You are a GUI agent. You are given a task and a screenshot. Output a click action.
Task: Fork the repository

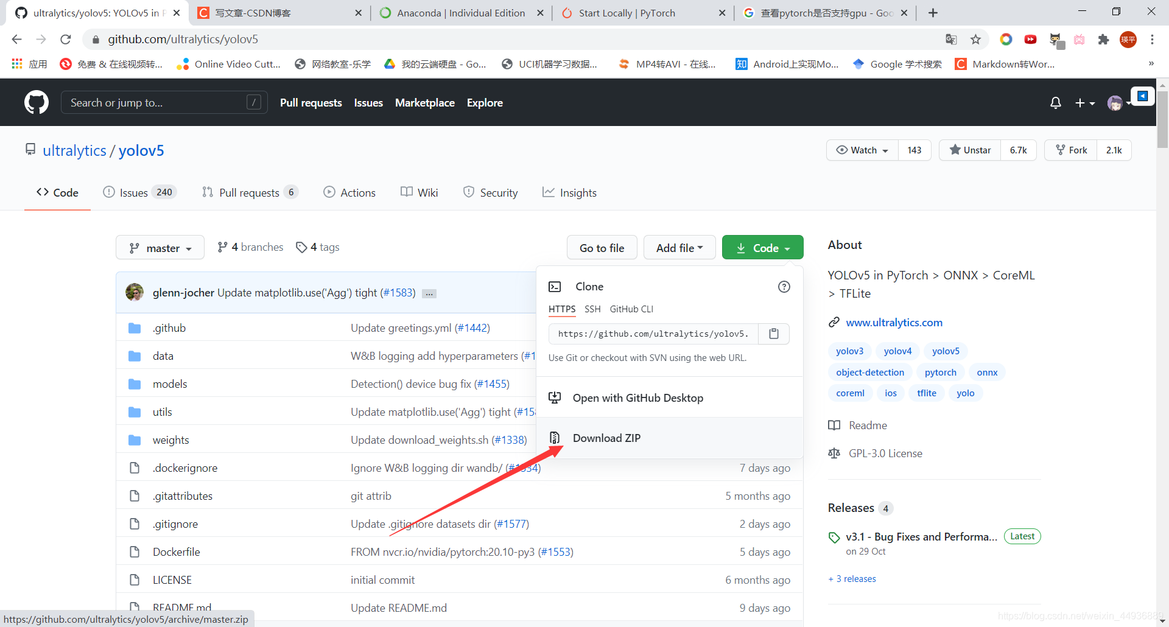pos(1071,150)
